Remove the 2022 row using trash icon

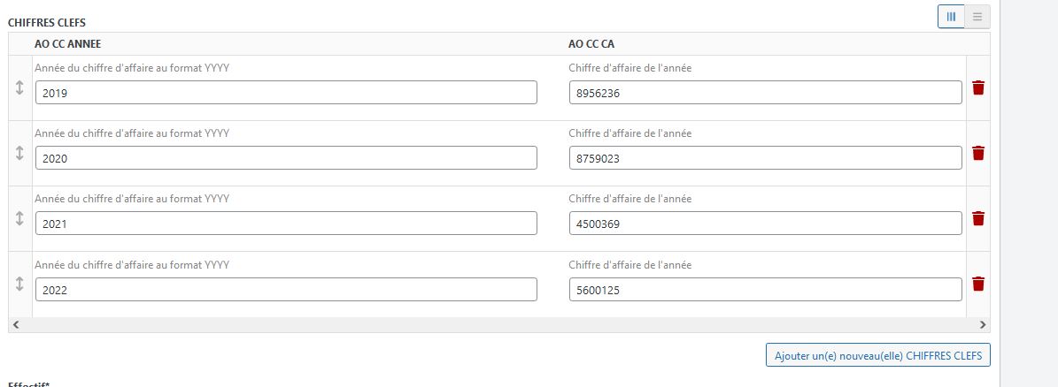pyautogui.click(x=977, y=284)
